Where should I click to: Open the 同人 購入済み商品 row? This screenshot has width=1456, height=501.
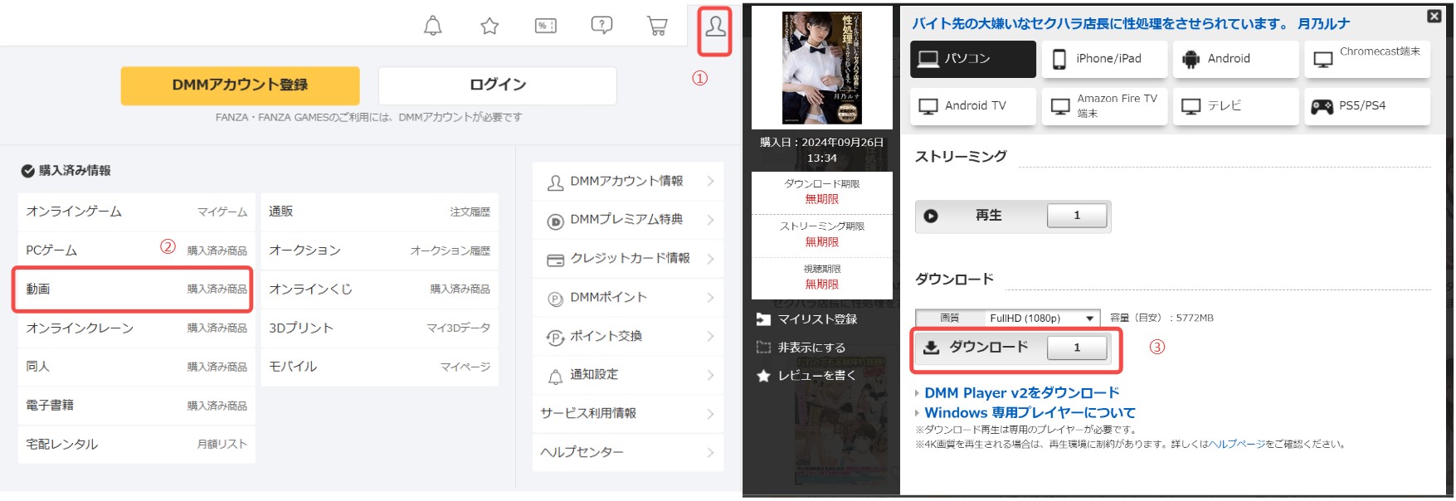(x=137, y=367)
